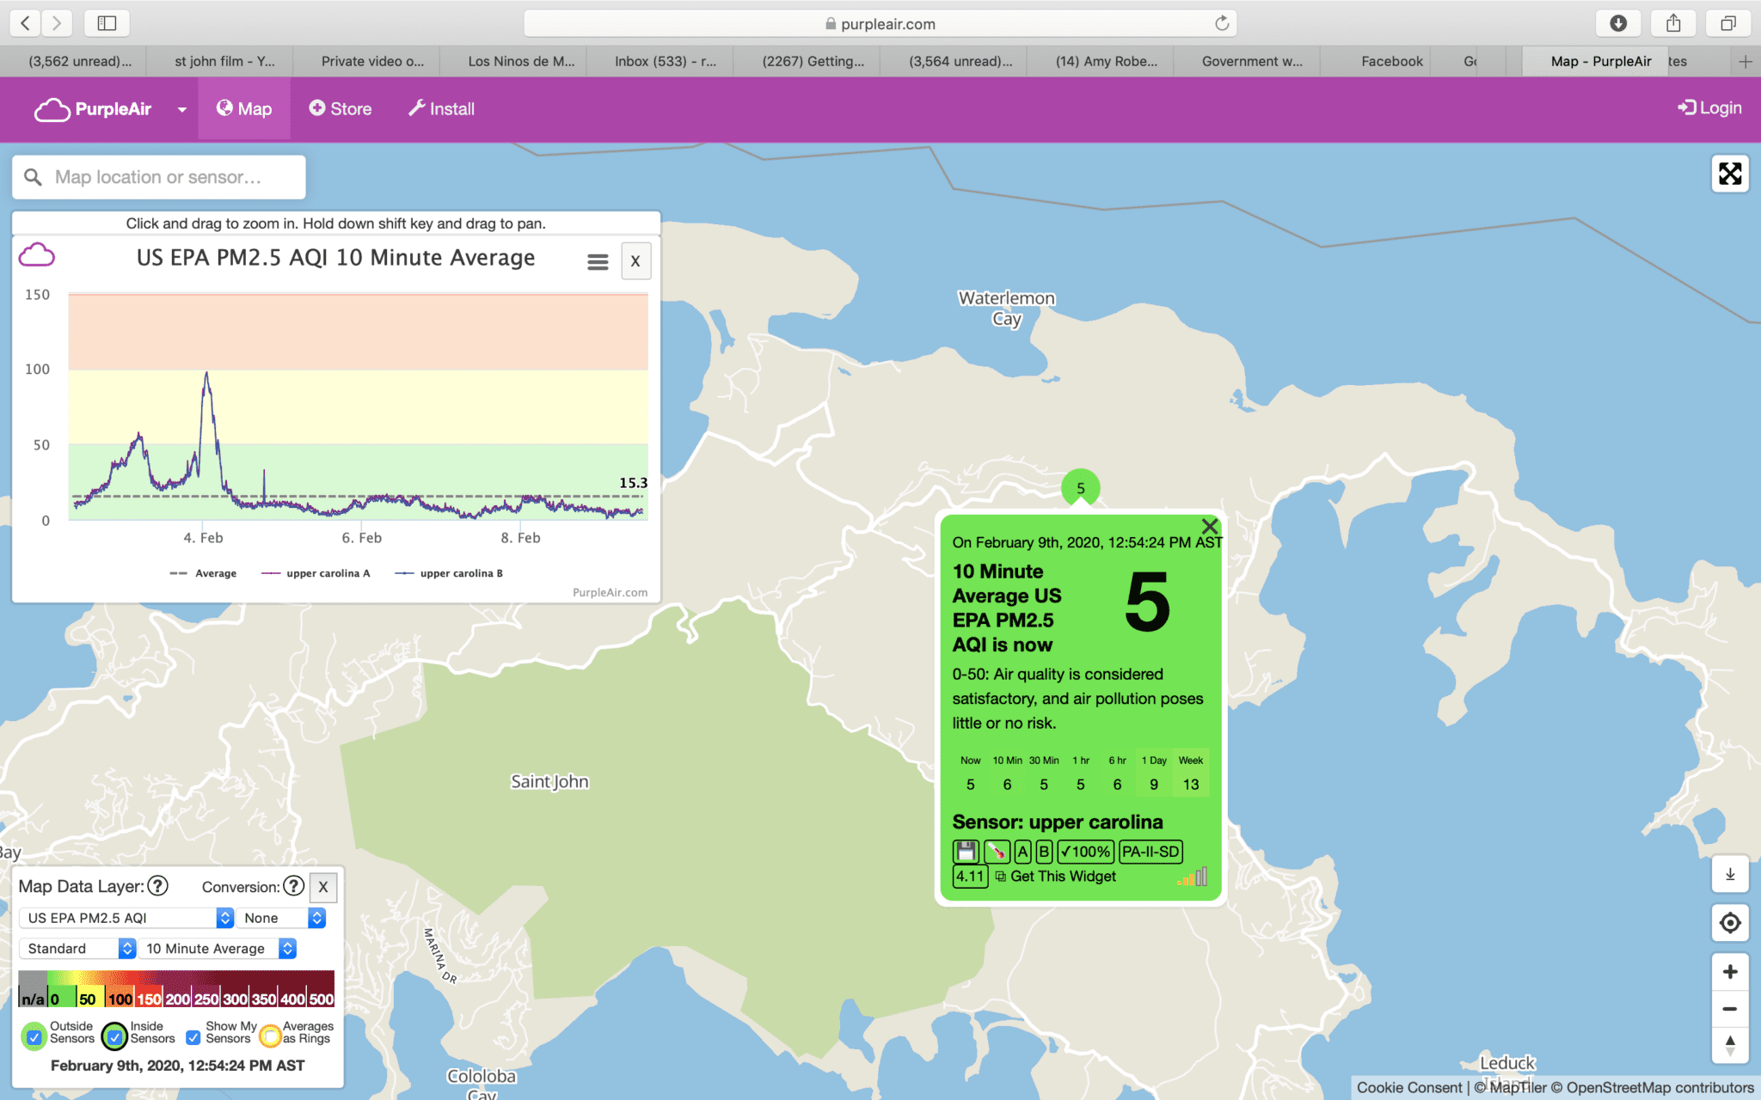Open the PurpleAir.com chart credit link
Screen dimensions: 1761x1100
coord(610,592)
